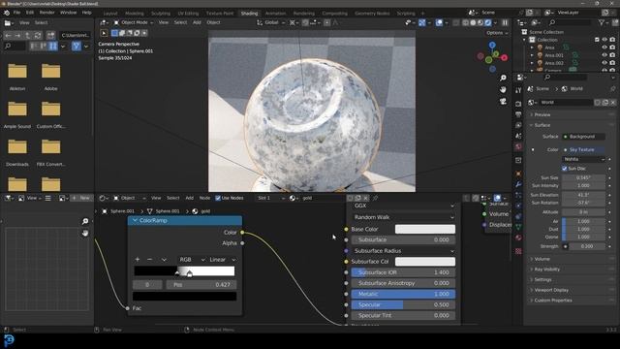Open the viewport Options dropdown
620x349 pixels.
(x=497, y=33)
